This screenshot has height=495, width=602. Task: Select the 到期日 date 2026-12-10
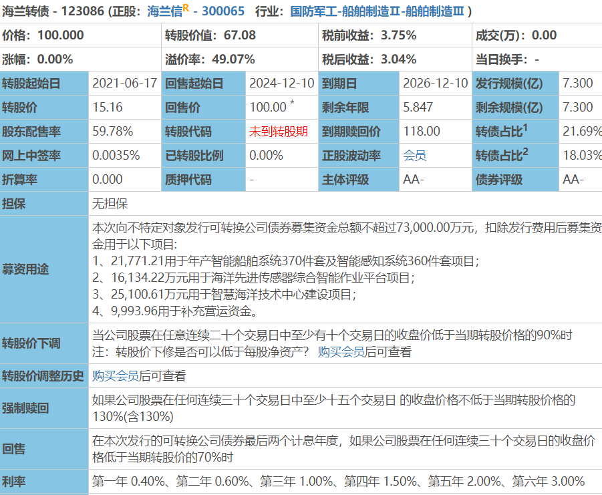pos(436,84)
